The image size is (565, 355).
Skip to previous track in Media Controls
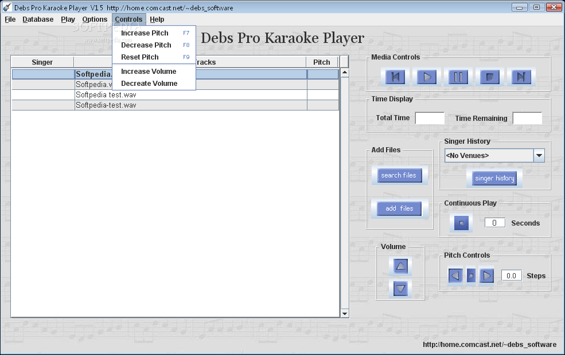click(x=395, y=77)
